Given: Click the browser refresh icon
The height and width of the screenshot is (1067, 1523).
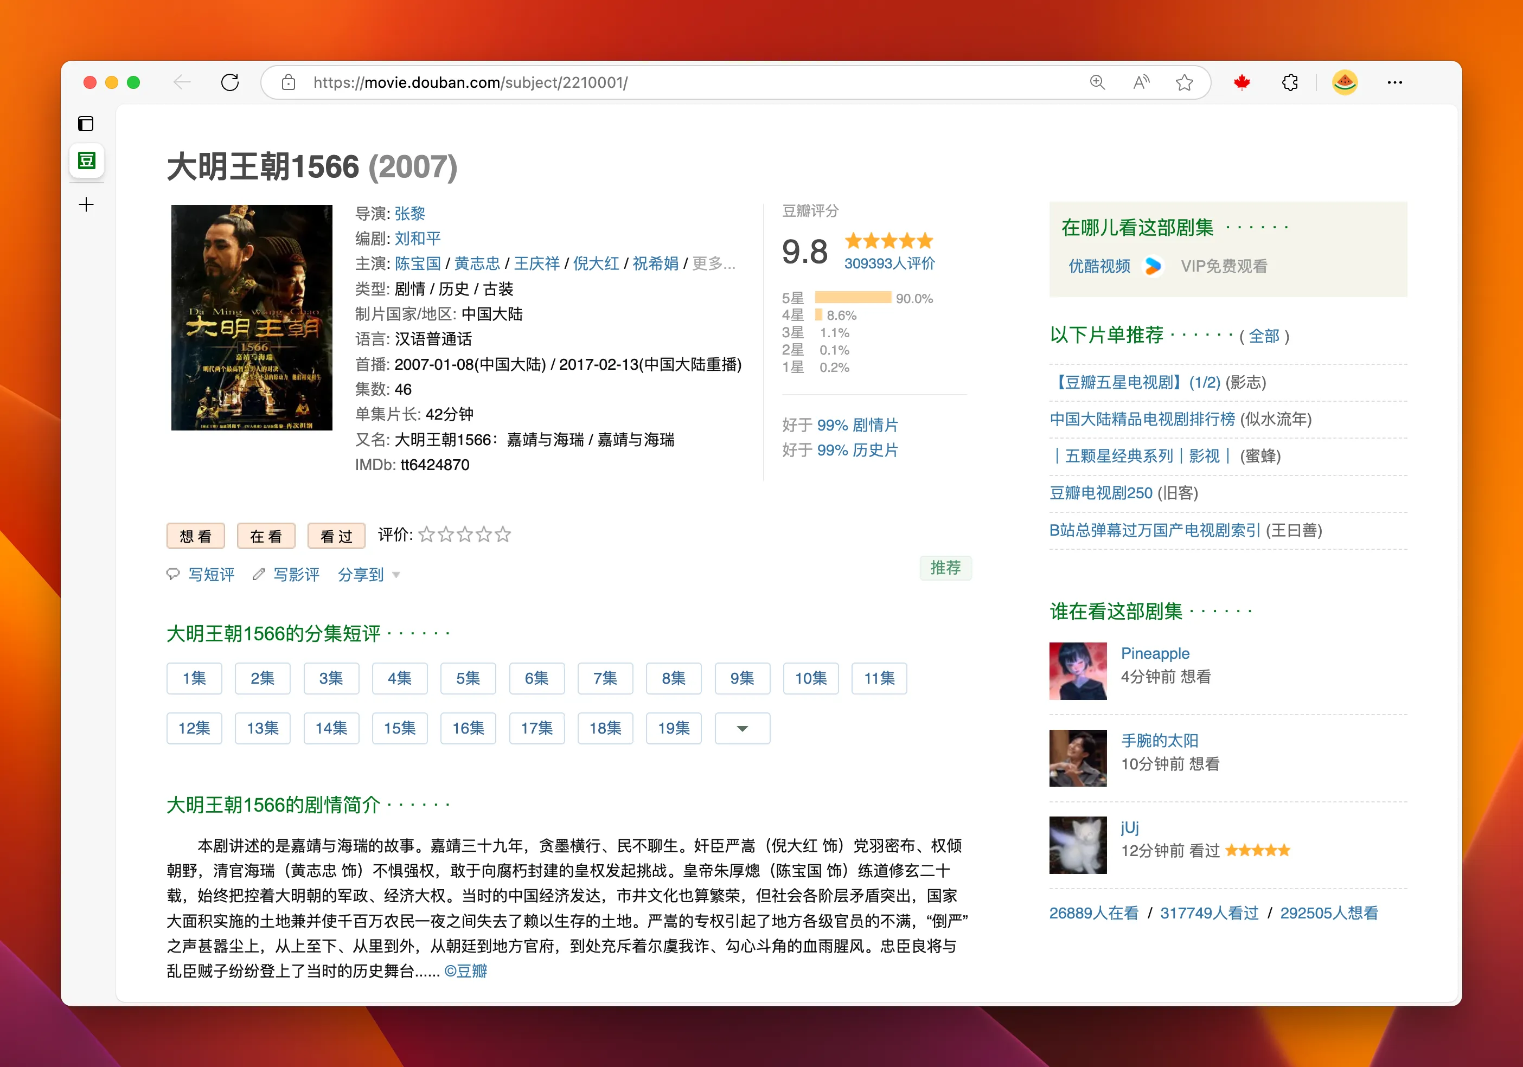Looking at the screenshot, I should pos(229,82).
